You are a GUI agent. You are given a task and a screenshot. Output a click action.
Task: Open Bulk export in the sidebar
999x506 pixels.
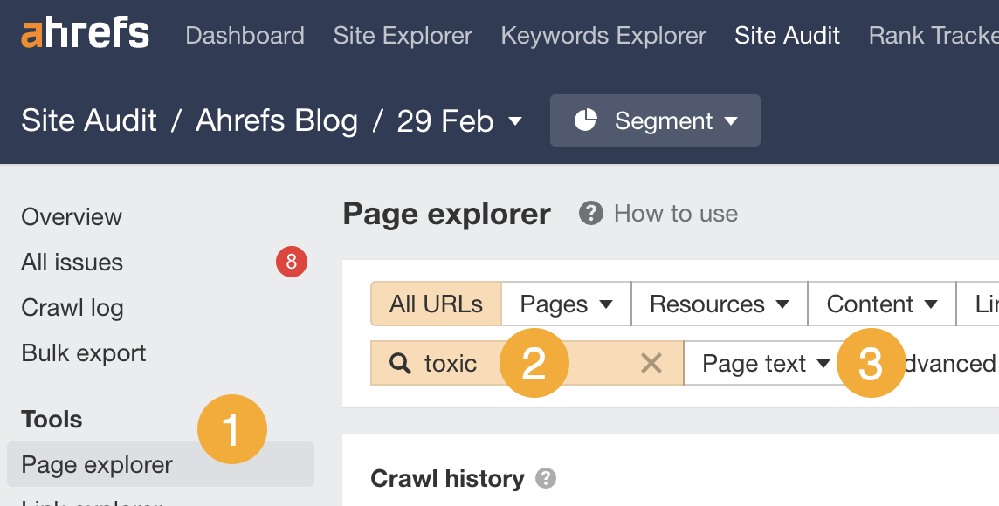83,352
